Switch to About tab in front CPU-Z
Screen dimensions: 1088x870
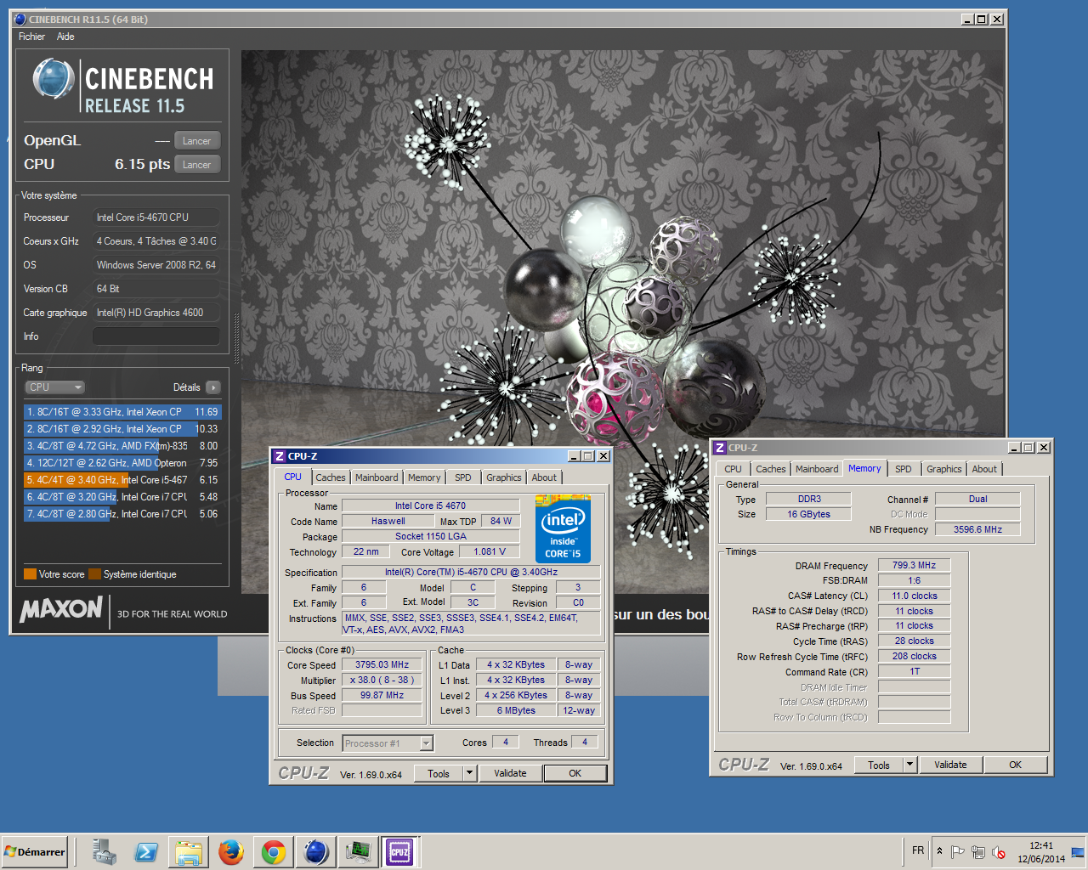click(544, 477)
